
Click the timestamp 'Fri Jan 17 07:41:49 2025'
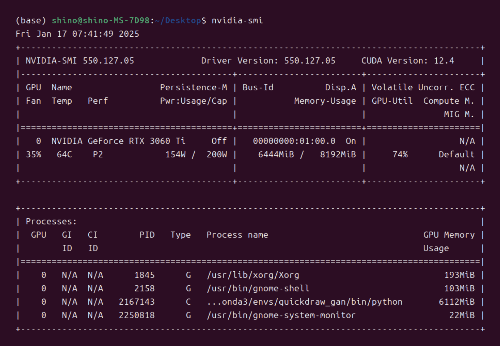[77, 34]
